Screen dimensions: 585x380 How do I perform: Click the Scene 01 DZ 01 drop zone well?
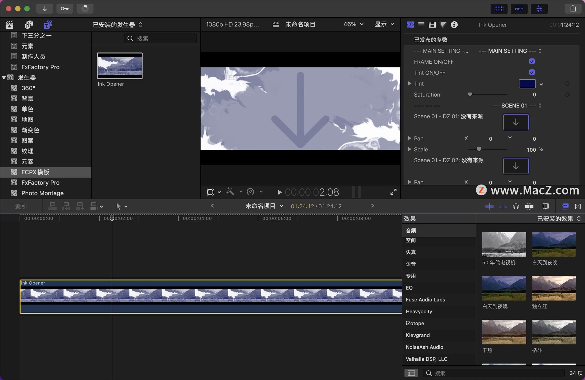tap(516, 122)
